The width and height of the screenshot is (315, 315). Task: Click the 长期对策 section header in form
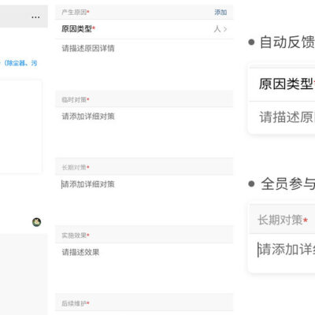tap(144, 167)
